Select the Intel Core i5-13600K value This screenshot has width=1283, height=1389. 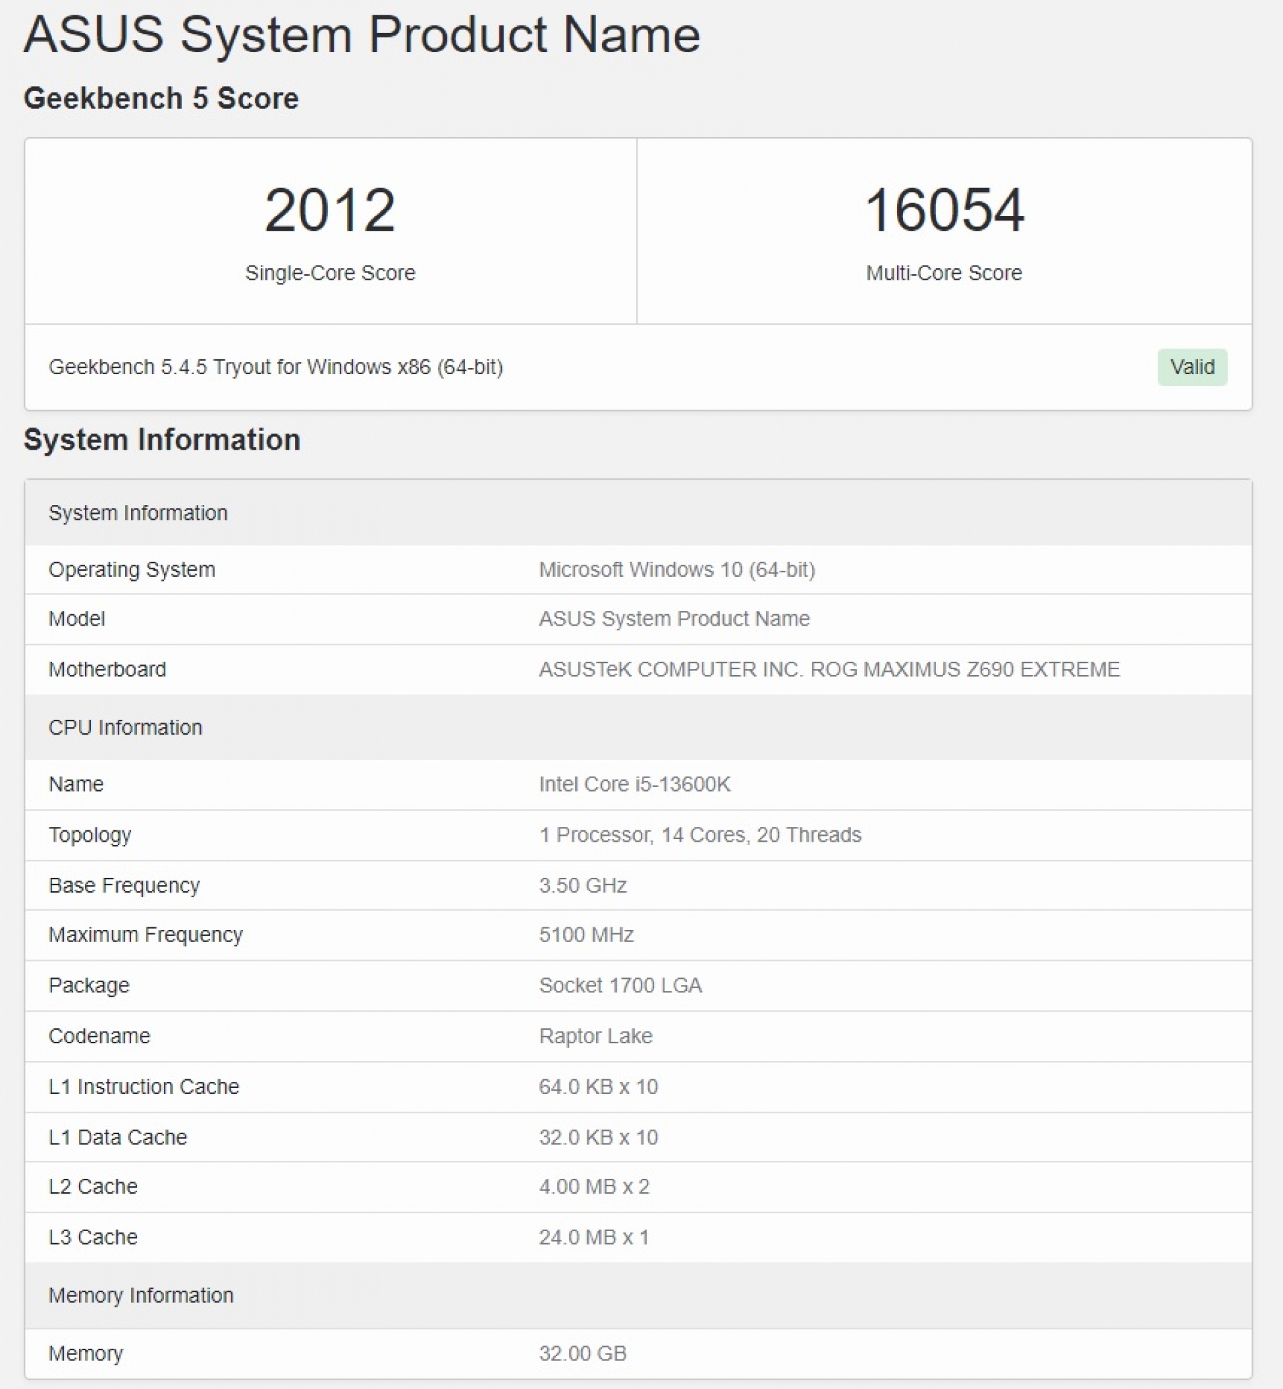point(635,784)
